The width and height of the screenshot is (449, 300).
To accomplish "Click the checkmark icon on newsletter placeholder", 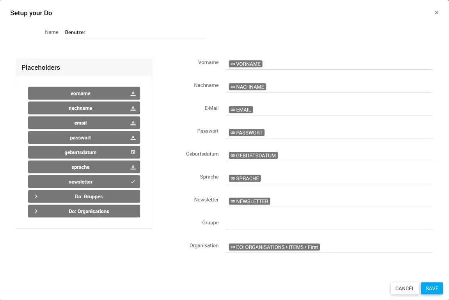I will click(x=133, y=182).
